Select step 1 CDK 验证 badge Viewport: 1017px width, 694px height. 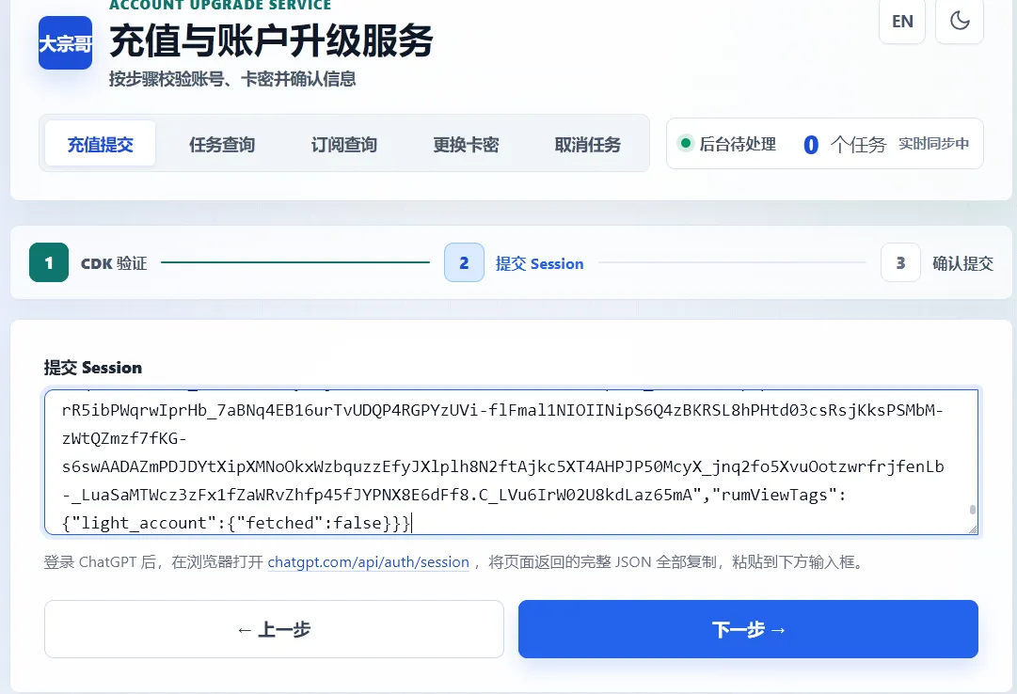pyautogui.click(x=49, y=262)
